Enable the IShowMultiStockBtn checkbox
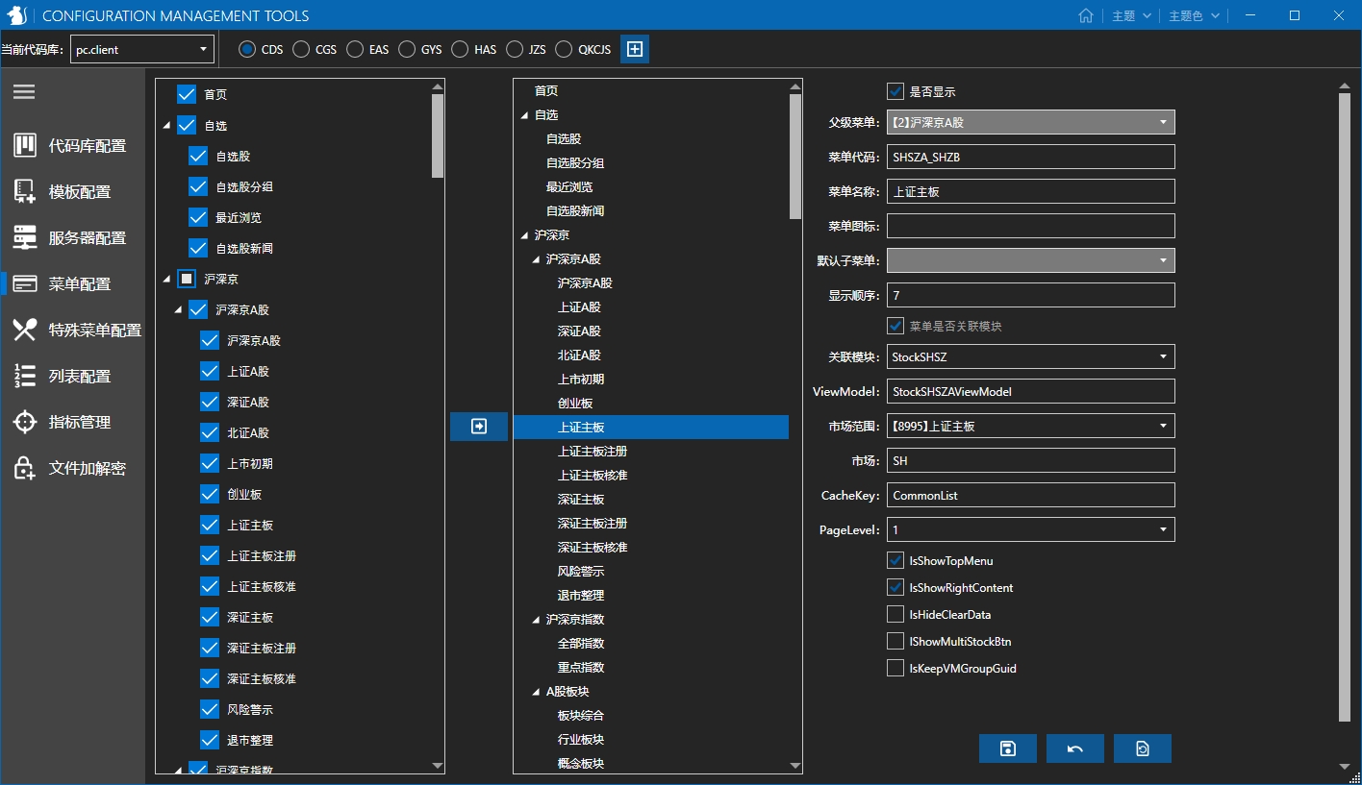 pyautogui.click(x=895, y=641)
